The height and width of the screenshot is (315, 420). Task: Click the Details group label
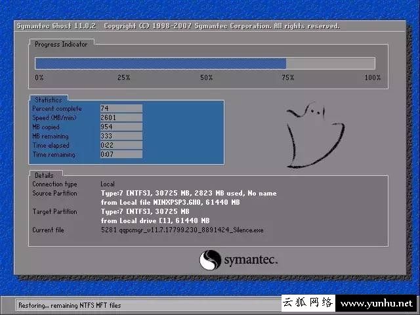44,175
